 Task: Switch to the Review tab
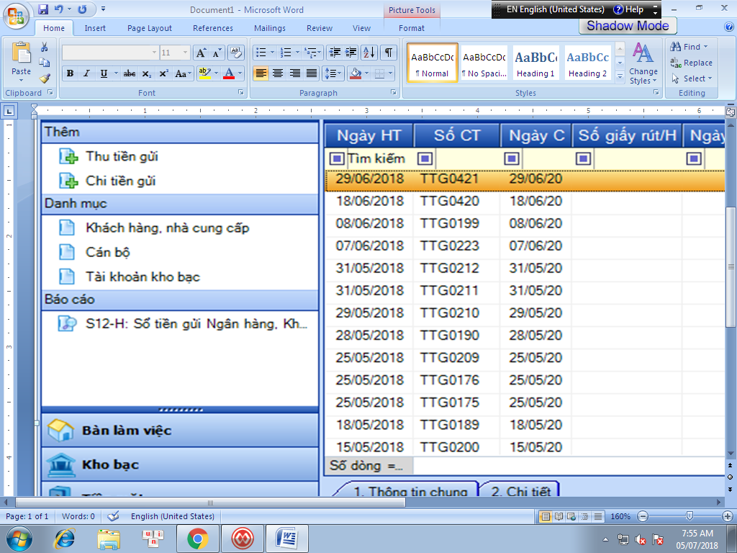[x=320, y=28]
